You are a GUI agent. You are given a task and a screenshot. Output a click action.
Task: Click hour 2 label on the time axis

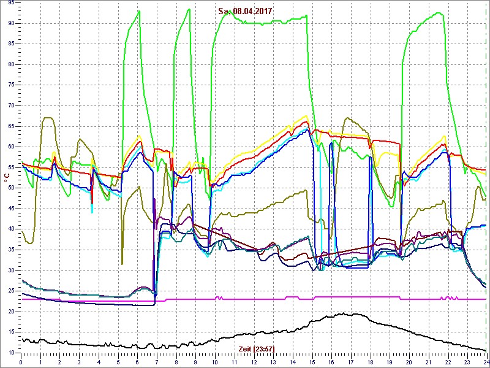59,361
